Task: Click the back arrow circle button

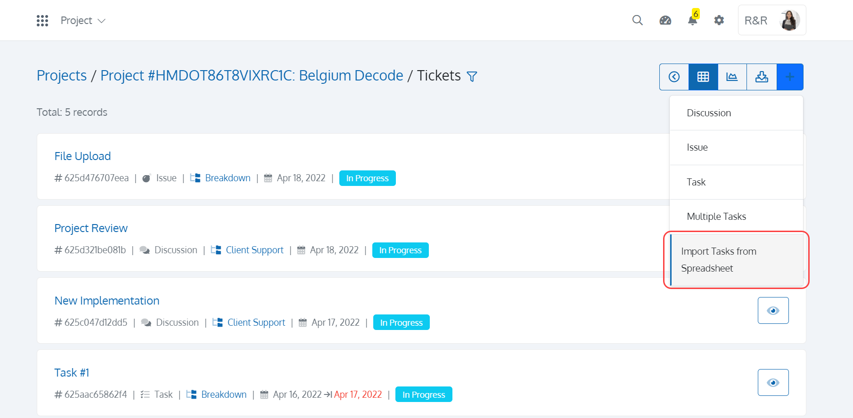Action: [x=674, y=77]
